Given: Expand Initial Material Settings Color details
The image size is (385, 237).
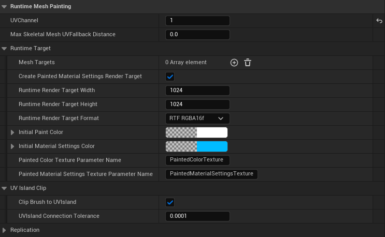Looking at the screenshot, I should [12, 146].
